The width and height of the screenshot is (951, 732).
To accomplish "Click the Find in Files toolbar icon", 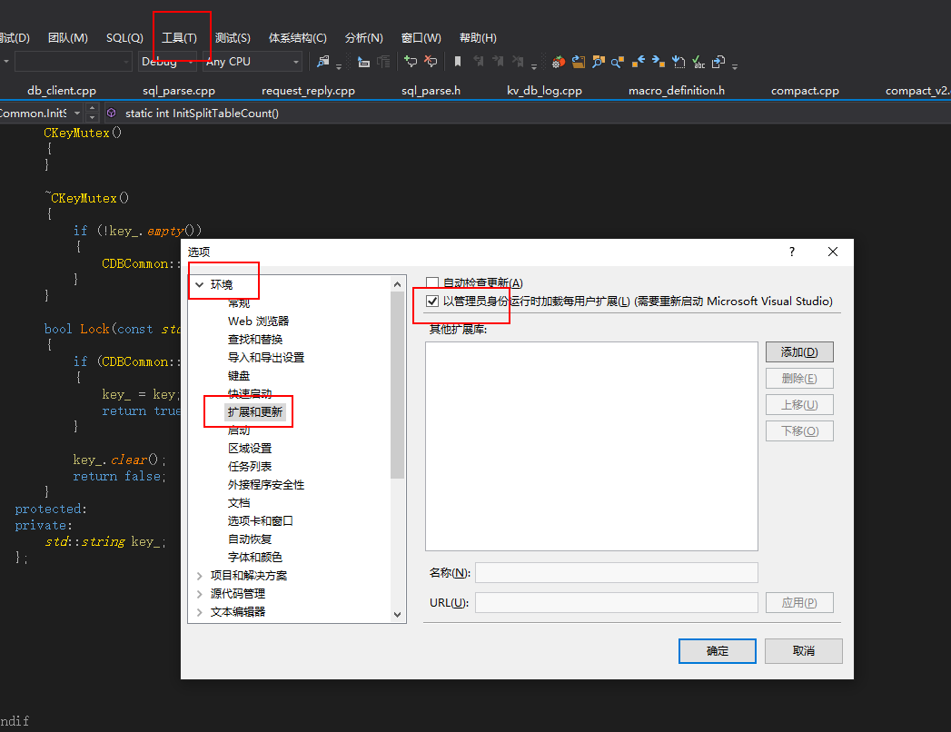I will point(323,62).
